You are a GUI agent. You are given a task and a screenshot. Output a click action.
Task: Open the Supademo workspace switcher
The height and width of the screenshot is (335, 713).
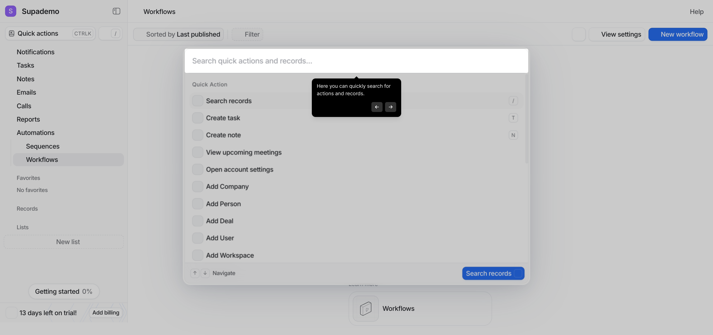[40, 11]
